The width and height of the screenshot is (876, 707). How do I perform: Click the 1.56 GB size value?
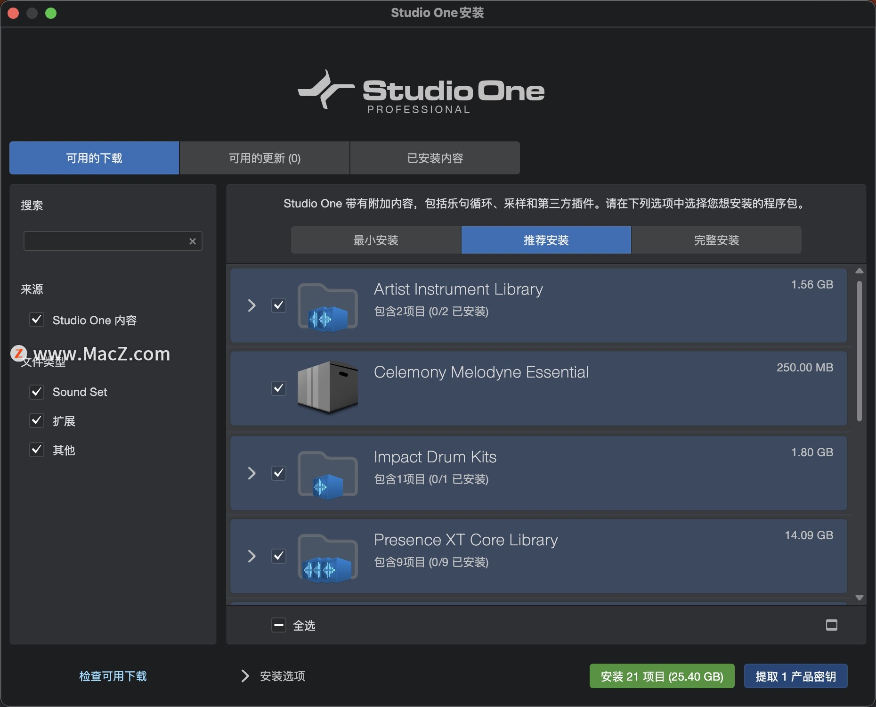[x=812, y=285]
